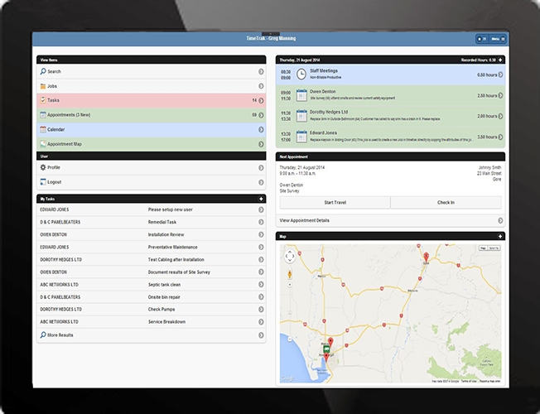Viewport: 540px width, 414px height.
Task: Expand the My Tasks panel with plus icon
Action: pyautogui.click(x=261, y=200)
